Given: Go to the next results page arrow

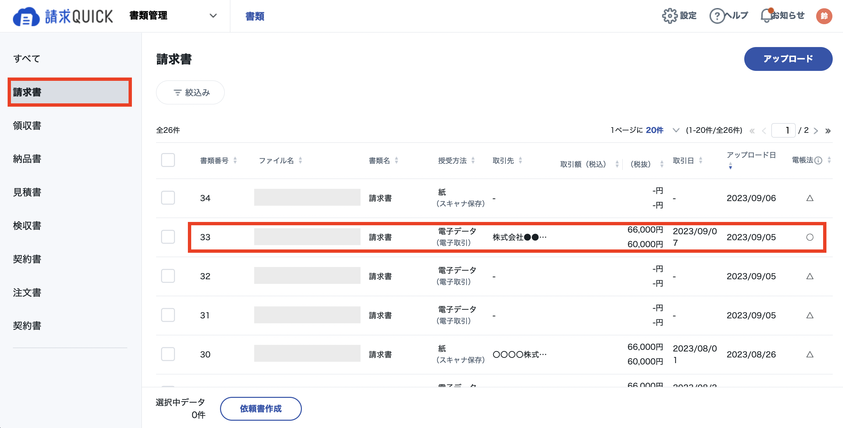Looking at the screenshot, I should (816, 131).
